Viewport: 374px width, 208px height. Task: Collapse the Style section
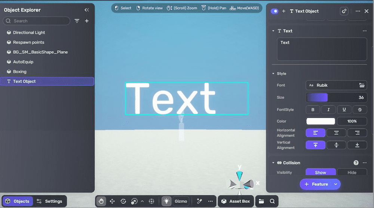point(273,74)
